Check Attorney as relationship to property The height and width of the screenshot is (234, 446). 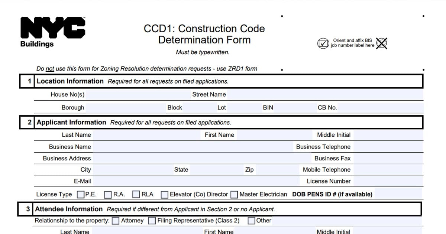point(116,221)
